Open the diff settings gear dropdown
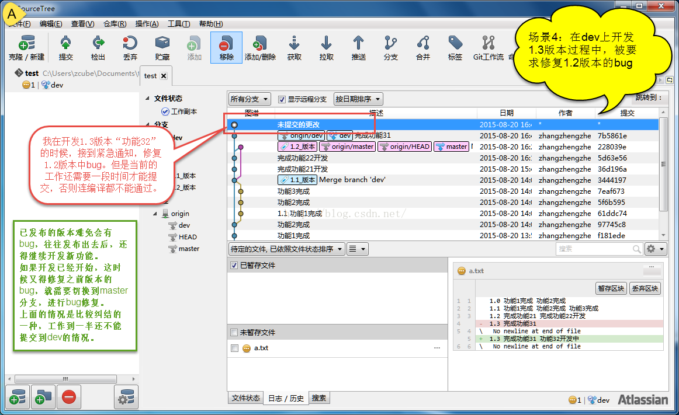This screenshot has width=679, height=415. click(x=656, y=249)
